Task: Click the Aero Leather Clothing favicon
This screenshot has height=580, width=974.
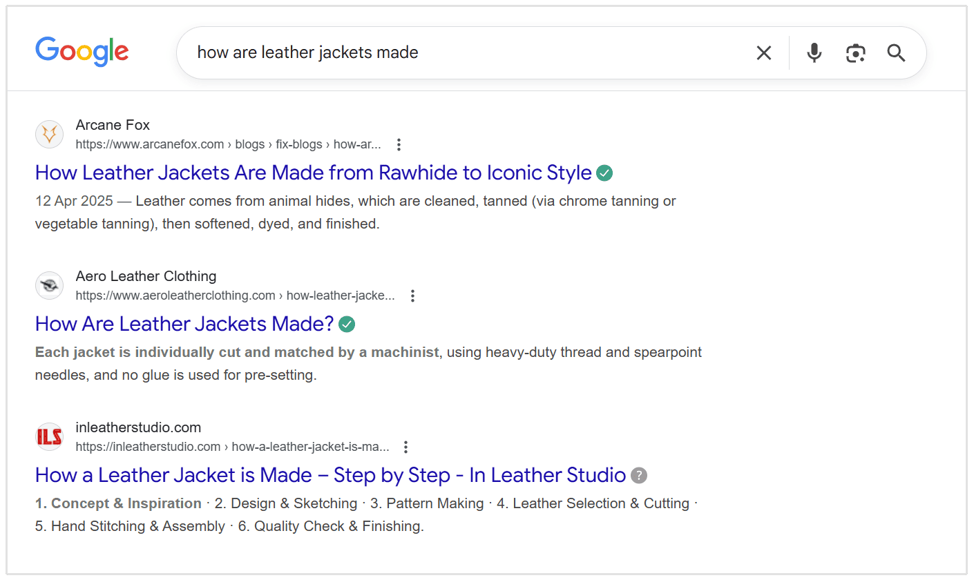Action: click(x=49, y=285)
